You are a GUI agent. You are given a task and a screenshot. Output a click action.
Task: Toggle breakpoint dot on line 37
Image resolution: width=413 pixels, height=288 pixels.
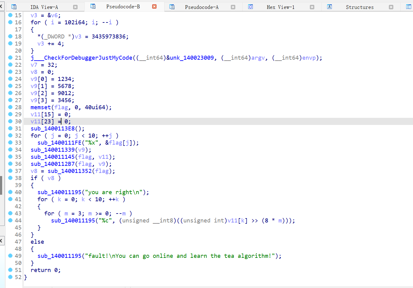pyautogui.click(x=10, y=171)
